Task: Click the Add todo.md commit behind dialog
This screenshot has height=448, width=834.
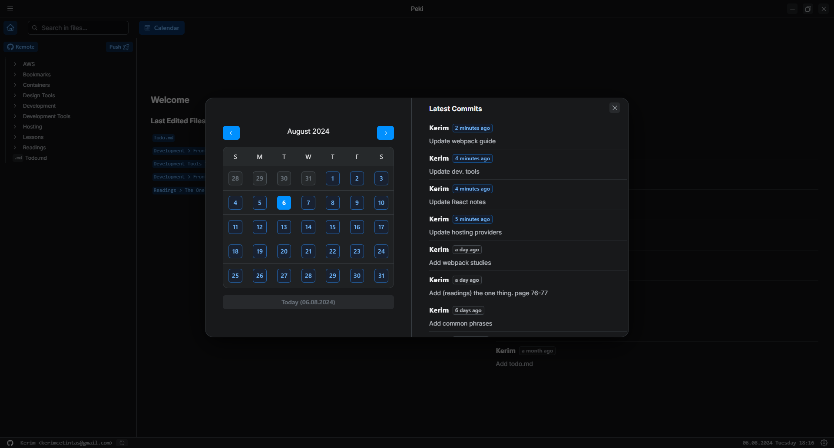Action: pos(514,364)
